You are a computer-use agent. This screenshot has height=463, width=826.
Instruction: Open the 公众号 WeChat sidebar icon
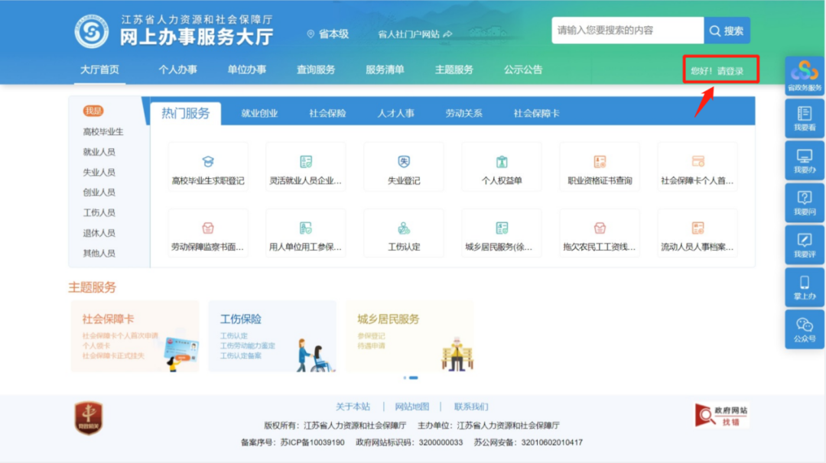[x=805, y=329]
